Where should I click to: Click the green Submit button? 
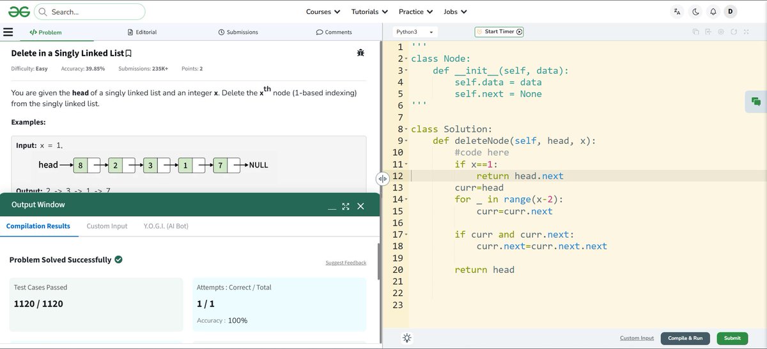pyautogui.click(x=732, y=338)
